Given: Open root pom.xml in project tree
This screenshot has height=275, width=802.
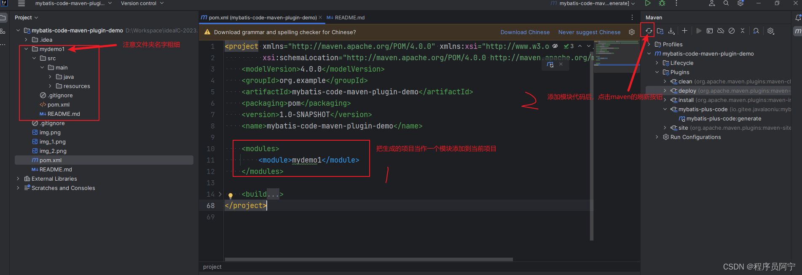Looking at the screenshot, I should coord(104,160).
